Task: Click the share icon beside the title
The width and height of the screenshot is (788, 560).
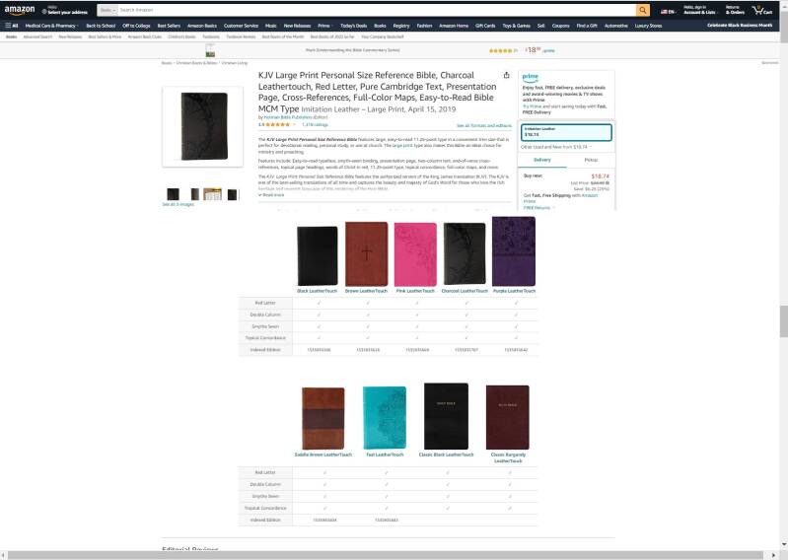Action: coord(507,75)
